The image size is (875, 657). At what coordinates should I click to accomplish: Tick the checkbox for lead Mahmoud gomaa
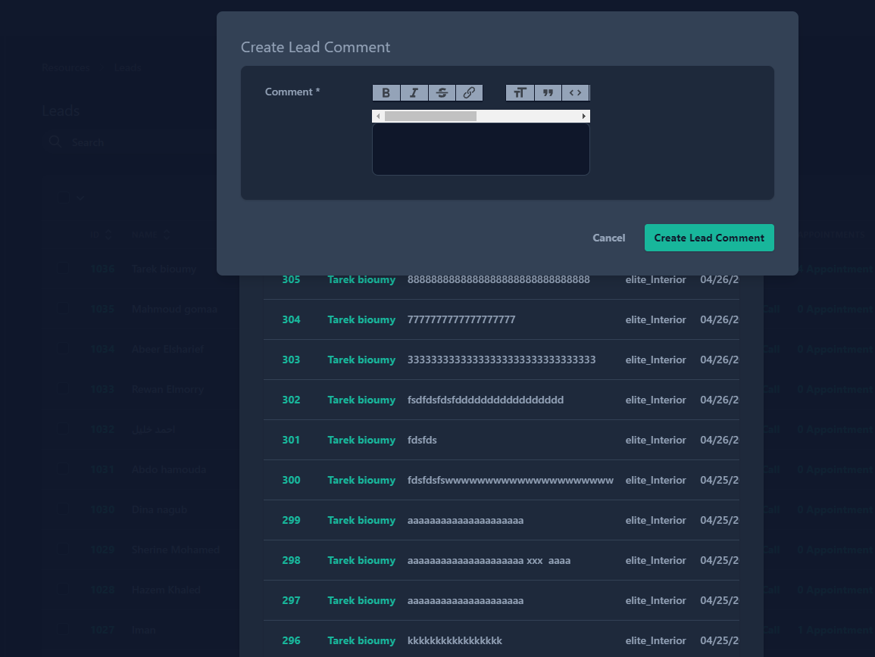64,309
